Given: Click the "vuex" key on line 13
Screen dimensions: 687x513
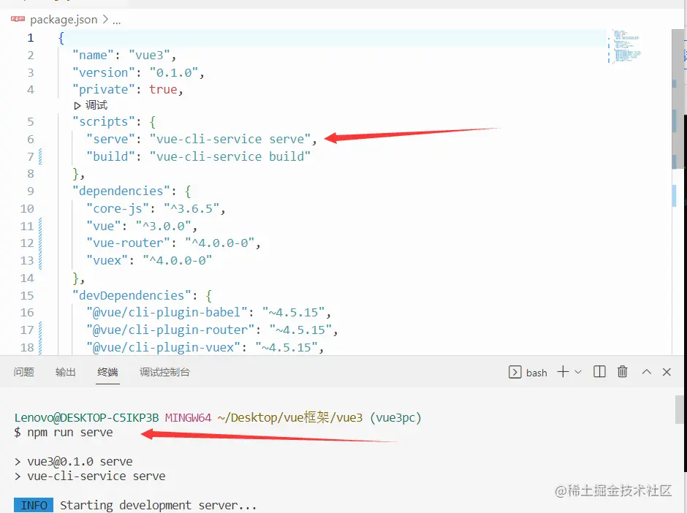Looking at the screenshot, I should [x=107, y=260].
